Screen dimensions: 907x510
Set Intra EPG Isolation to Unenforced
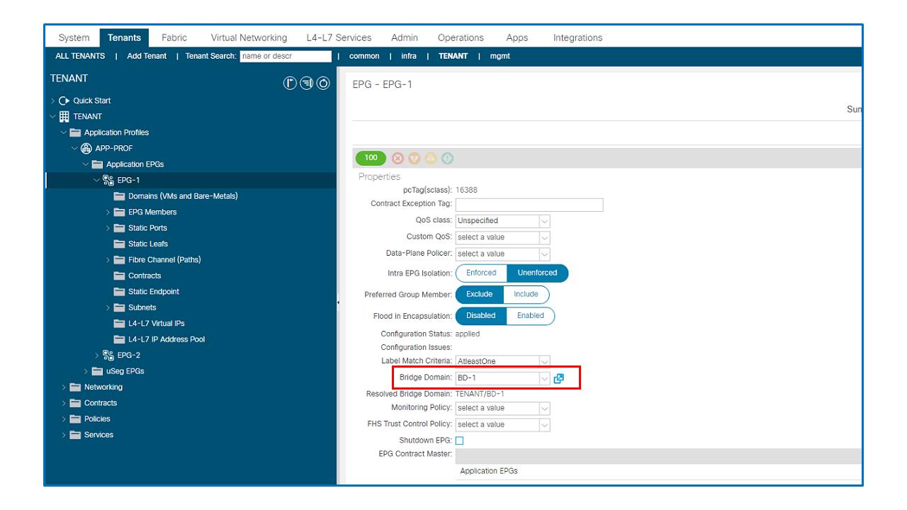[537, 273]
